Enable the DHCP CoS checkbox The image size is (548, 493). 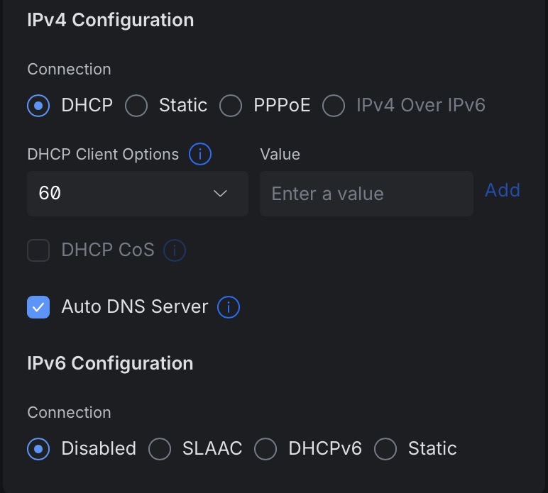[x=38, y=250]
